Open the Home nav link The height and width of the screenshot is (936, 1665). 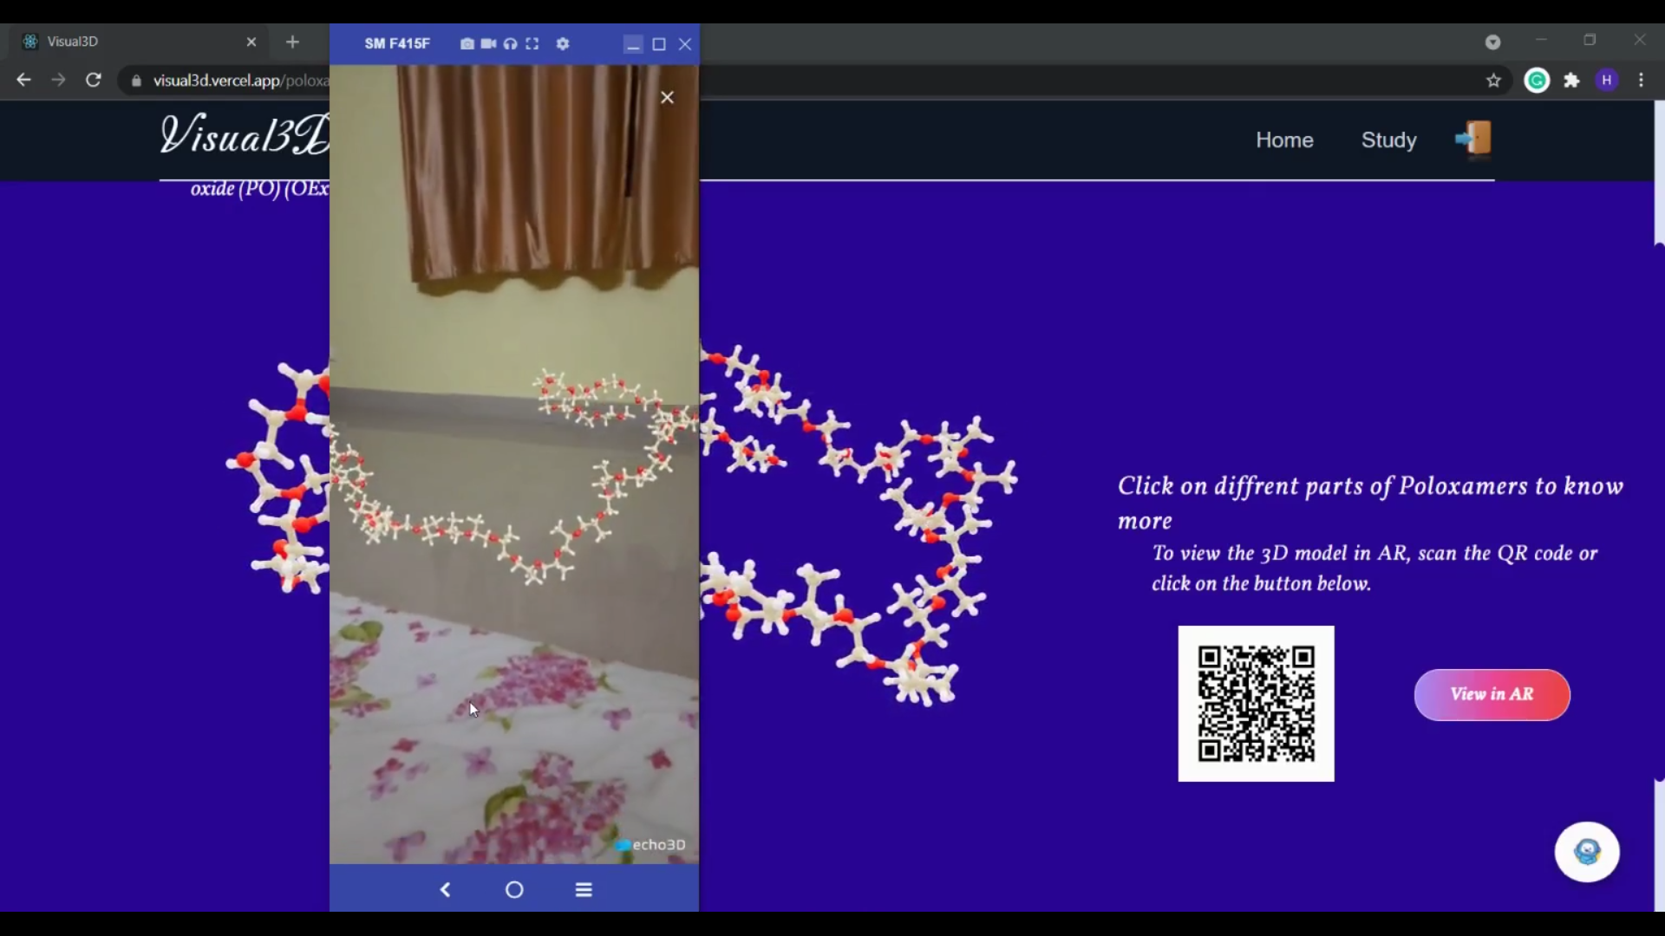pos(1284,140)
